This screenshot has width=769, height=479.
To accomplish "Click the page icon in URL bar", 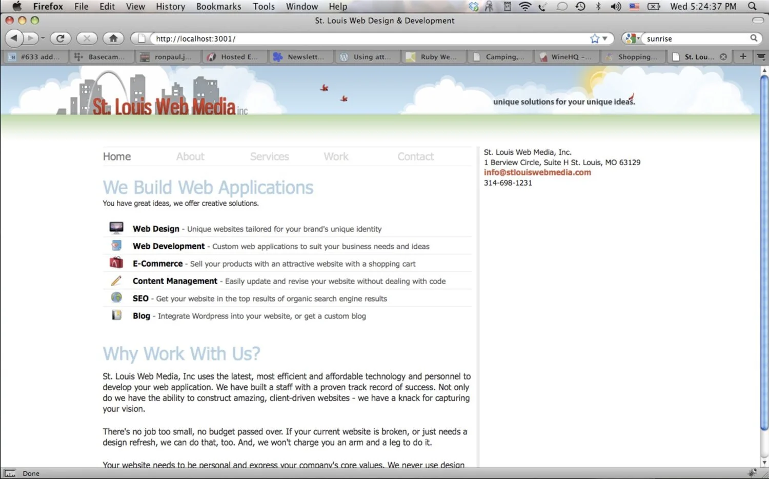I will 141,38.
